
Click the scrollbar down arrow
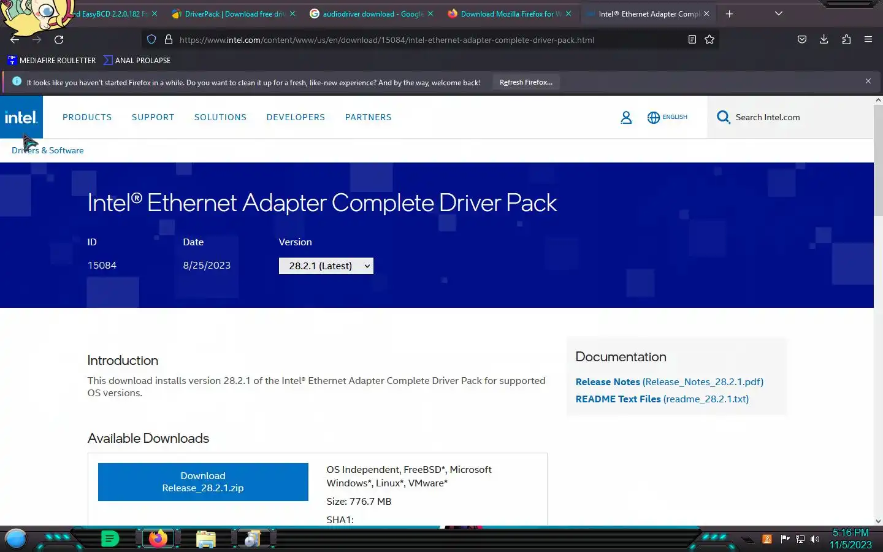coord(878,521)
